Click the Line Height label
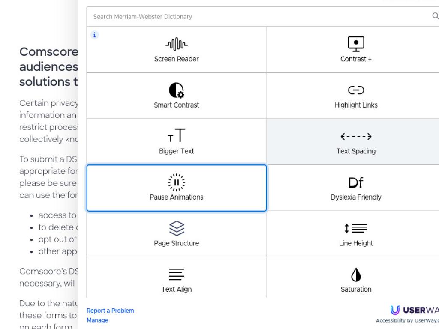Viewport: 439px width, 329px height. [356, 243]
